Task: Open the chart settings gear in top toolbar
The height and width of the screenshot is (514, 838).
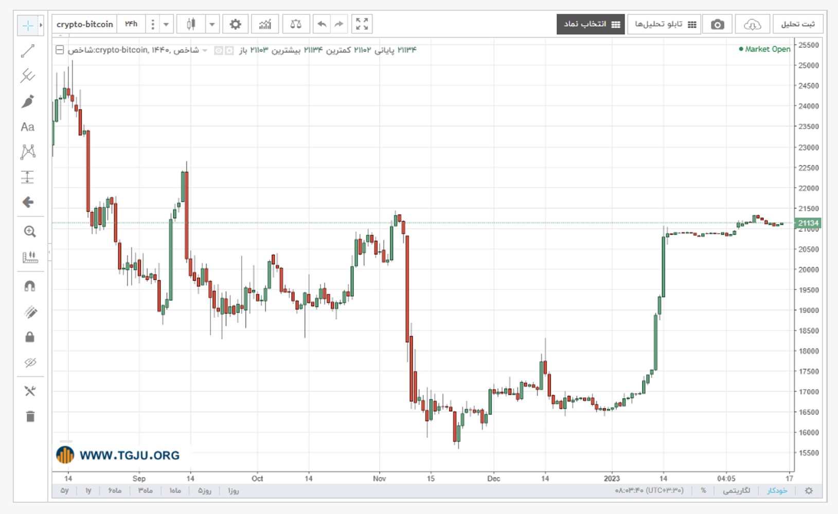Action: click(x=235, y=24)
